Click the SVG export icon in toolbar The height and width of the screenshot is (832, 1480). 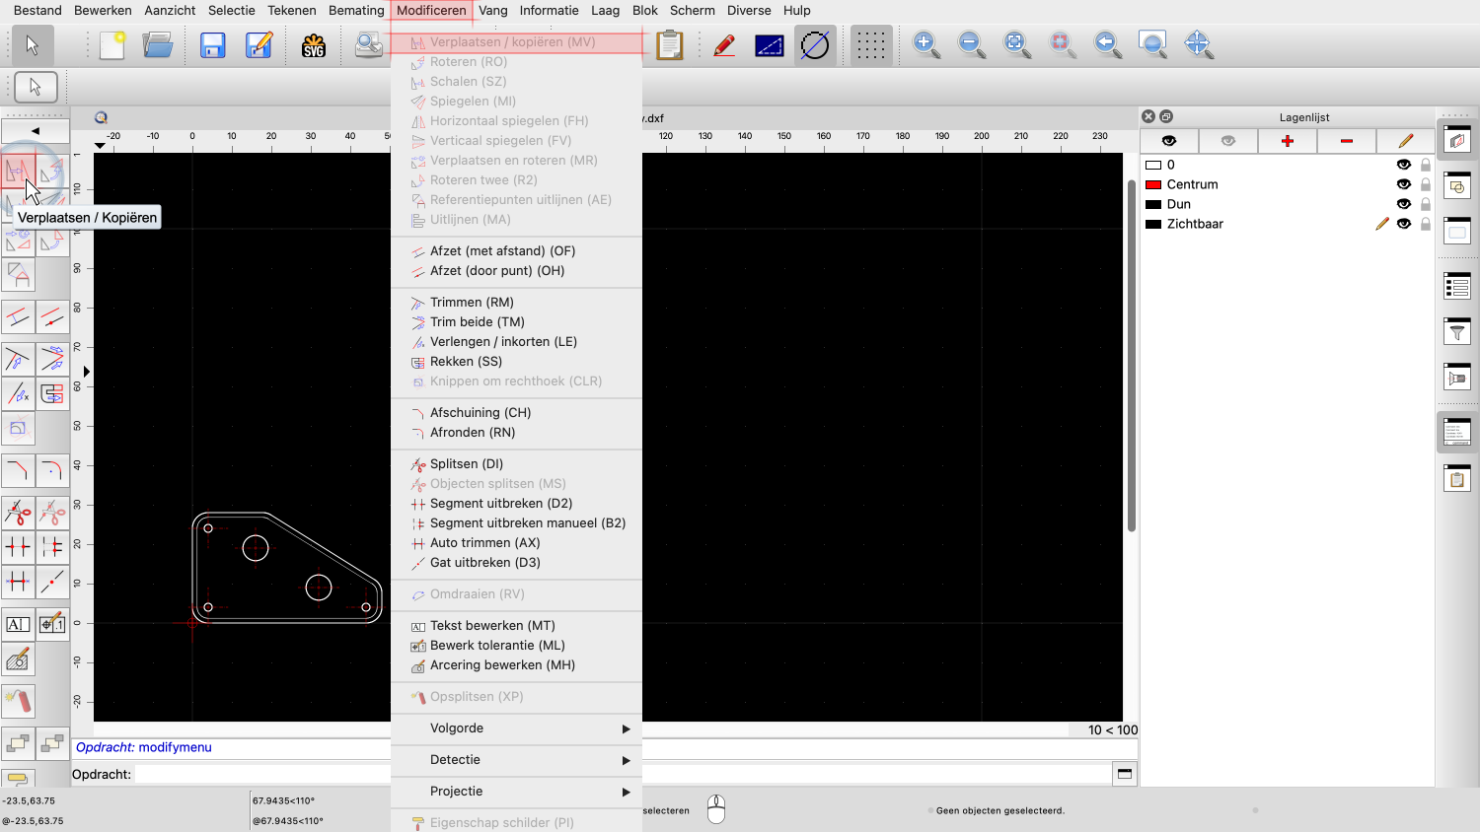click(314, 45)
